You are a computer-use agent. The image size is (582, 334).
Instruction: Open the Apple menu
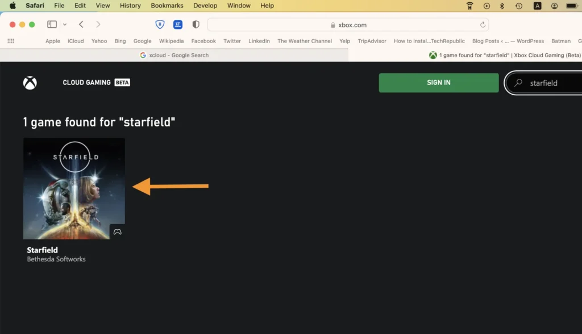(13, 6)
